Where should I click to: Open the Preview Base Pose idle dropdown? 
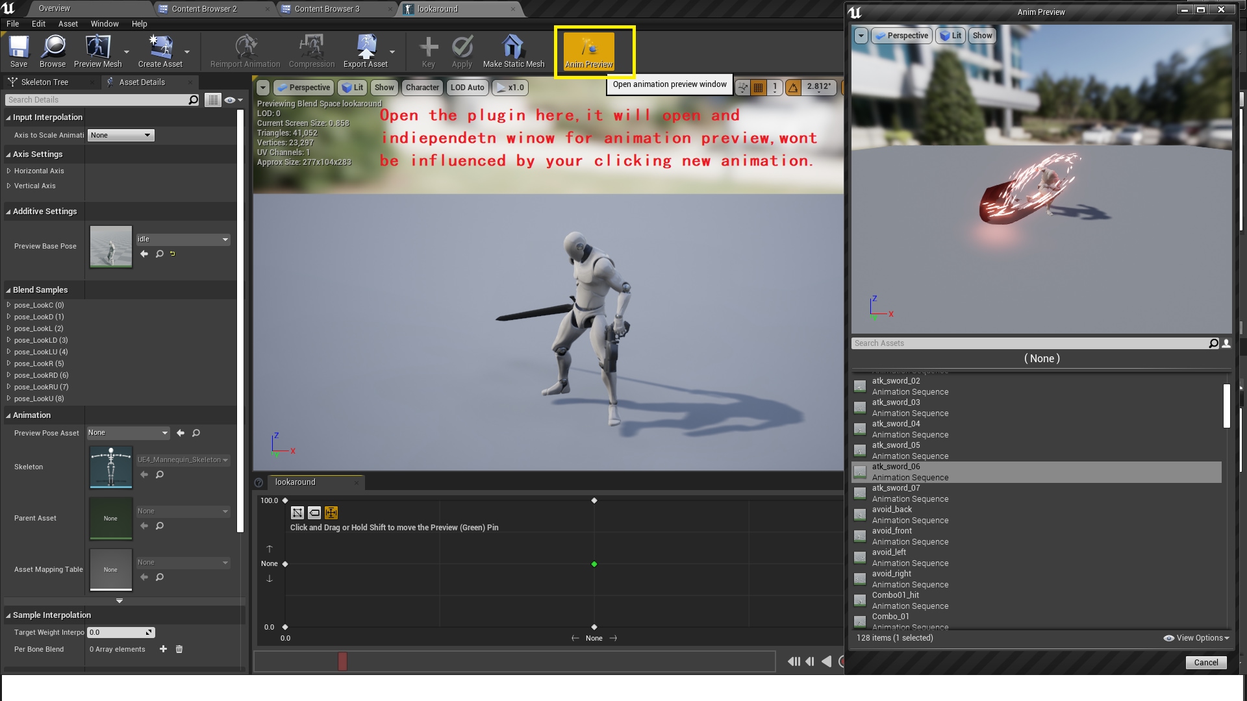click(183, 239)
